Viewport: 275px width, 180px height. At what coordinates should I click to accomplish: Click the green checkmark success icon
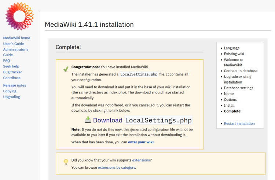[x=66, y=69]
